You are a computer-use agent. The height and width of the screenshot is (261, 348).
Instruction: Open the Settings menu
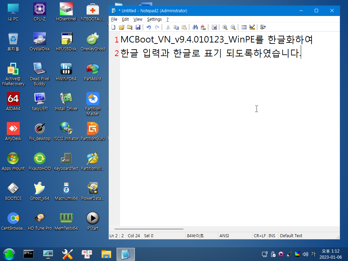click(x=155, y=19)
